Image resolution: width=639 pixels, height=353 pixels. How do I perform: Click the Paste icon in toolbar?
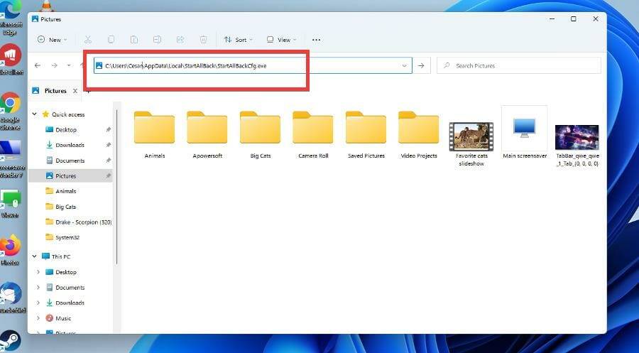(133, 40)
